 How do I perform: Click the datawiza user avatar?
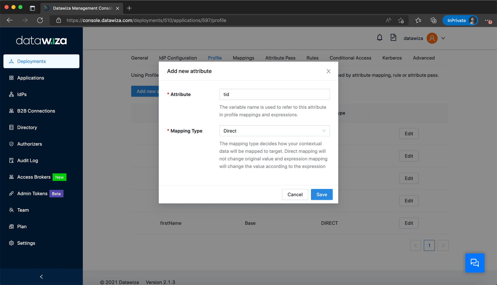tap(432, 38)
